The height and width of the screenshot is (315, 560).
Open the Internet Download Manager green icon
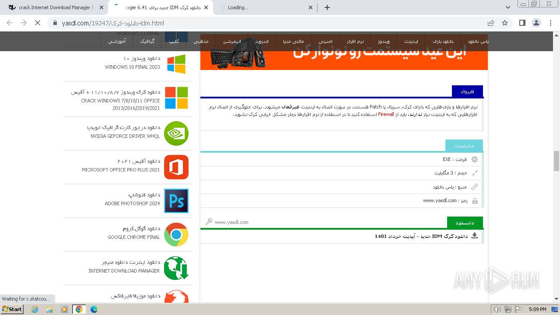[176, 268]
